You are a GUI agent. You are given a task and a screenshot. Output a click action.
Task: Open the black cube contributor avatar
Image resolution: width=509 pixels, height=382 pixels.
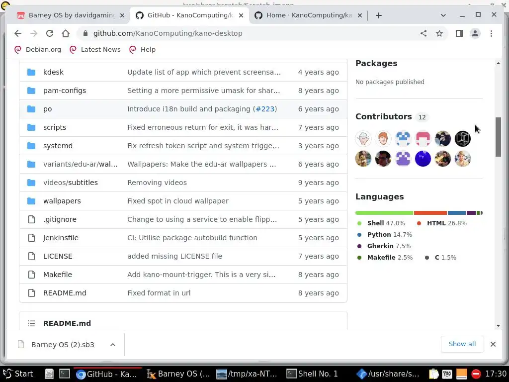click(x=463, y=139)
